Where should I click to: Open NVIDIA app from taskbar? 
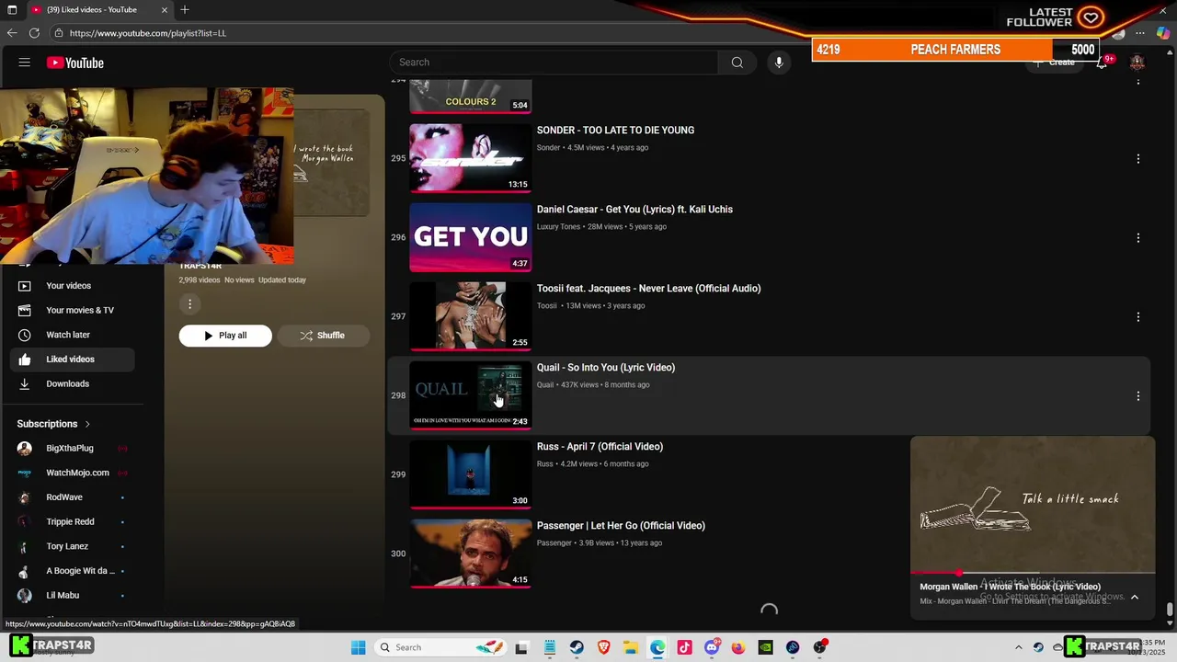pos(765,647)
